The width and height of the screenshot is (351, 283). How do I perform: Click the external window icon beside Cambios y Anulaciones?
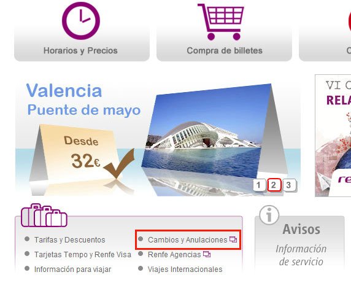[233, 239]
